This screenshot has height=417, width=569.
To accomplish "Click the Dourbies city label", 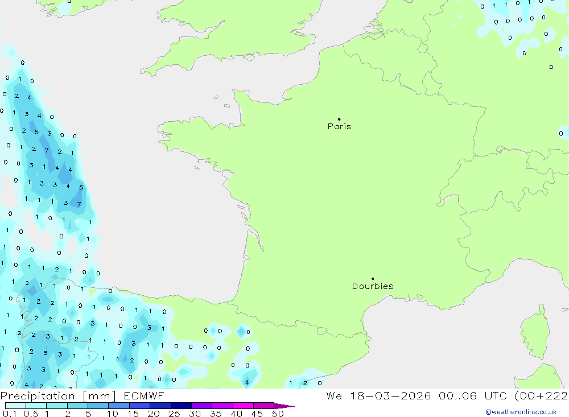I will [x=373, y=286].
